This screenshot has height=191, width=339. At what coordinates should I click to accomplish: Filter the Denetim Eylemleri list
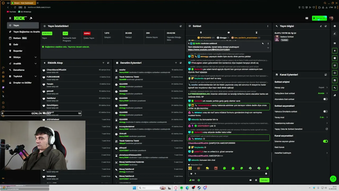coord(176,63)
